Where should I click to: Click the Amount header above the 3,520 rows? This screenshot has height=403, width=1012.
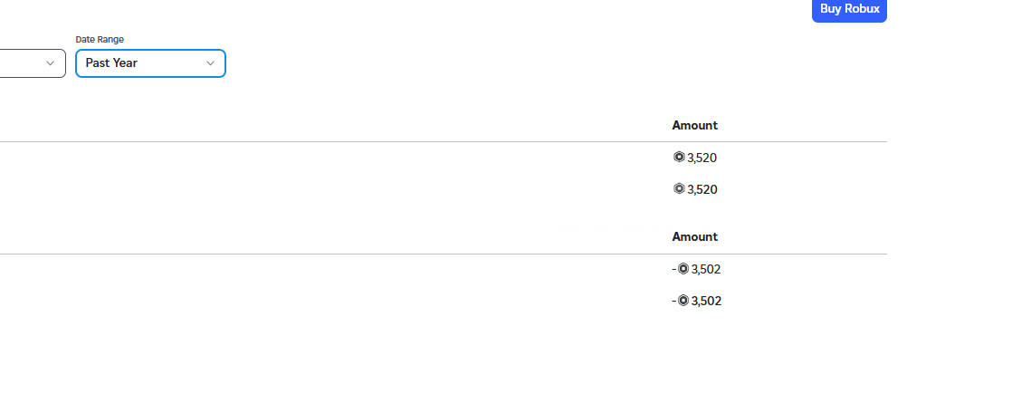click(x=694, y=125)
